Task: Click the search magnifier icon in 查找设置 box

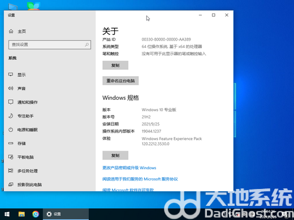Action: point(87,45)
